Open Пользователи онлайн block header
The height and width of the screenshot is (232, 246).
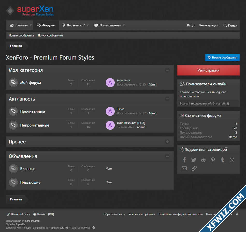pos(206,84)
